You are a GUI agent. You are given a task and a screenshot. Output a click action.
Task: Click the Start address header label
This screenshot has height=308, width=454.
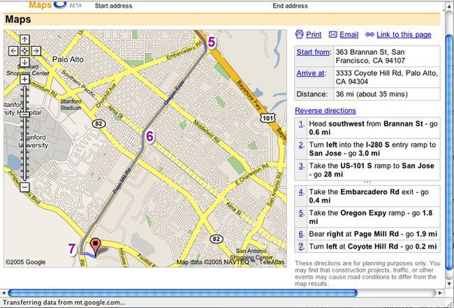(113, 6)
